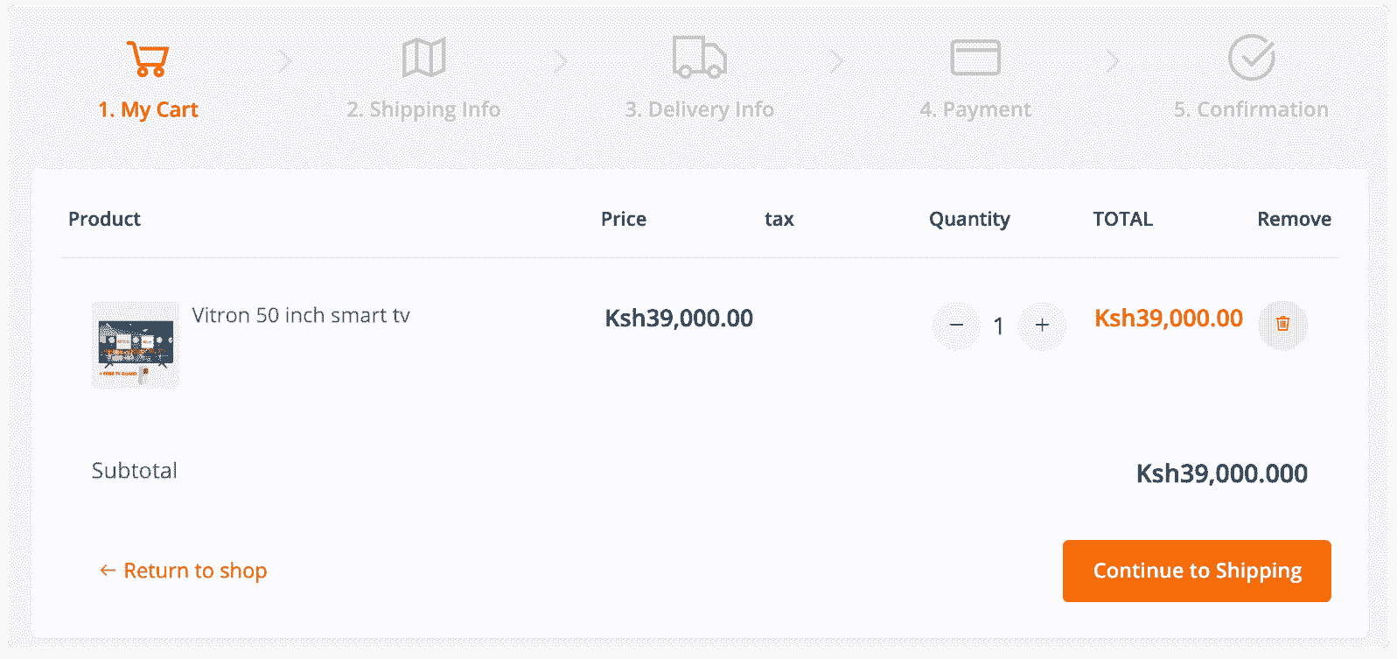Click the quantity value 1 field
This screenshot has width=1397, height=659.
[998, 326]
